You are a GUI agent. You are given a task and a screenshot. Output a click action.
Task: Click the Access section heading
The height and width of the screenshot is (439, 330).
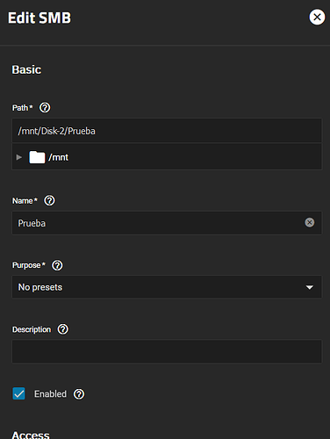pyautogui.click(x=31, y=435)
